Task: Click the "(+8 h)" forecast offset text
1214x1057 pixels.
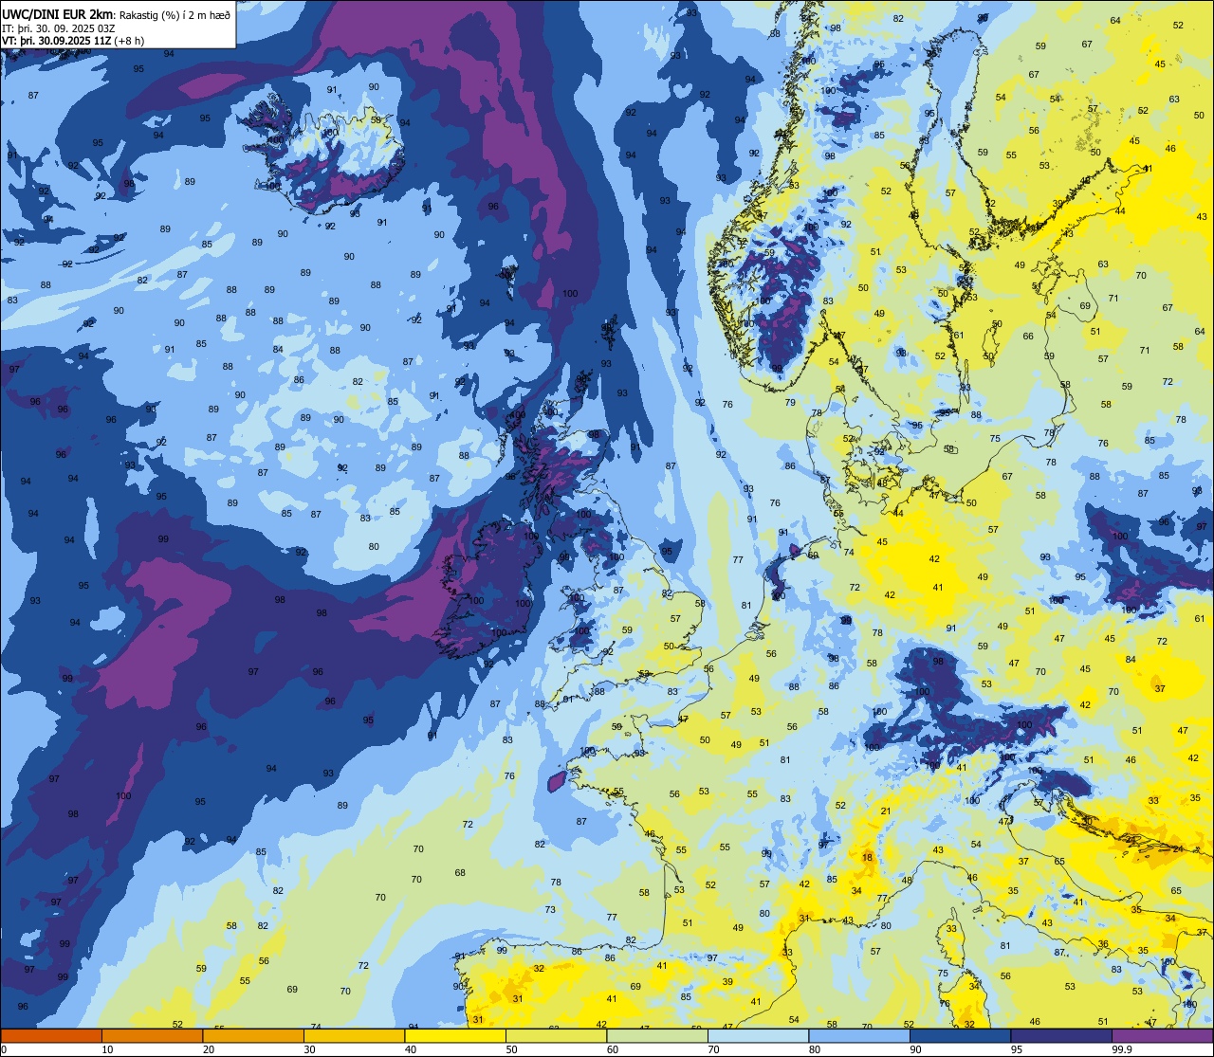Action: (131, 41)
